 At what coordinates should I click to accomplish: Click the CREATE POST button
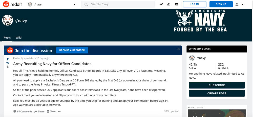tap(217, 93)
